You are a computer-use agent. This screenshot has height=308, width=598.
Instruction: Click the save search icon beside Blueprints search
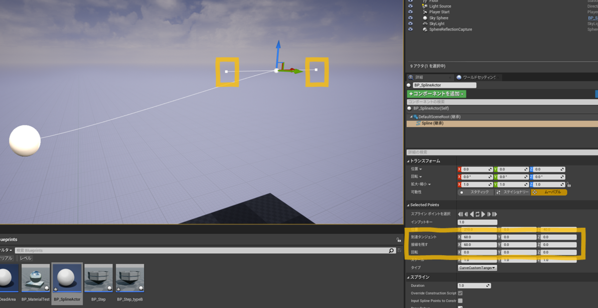tap(399, 250)
